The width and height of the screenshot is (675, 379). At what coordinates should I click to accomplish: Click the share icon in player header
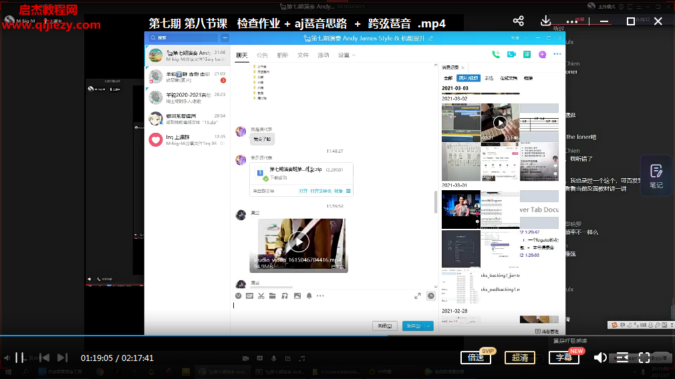tap(519, 21)
